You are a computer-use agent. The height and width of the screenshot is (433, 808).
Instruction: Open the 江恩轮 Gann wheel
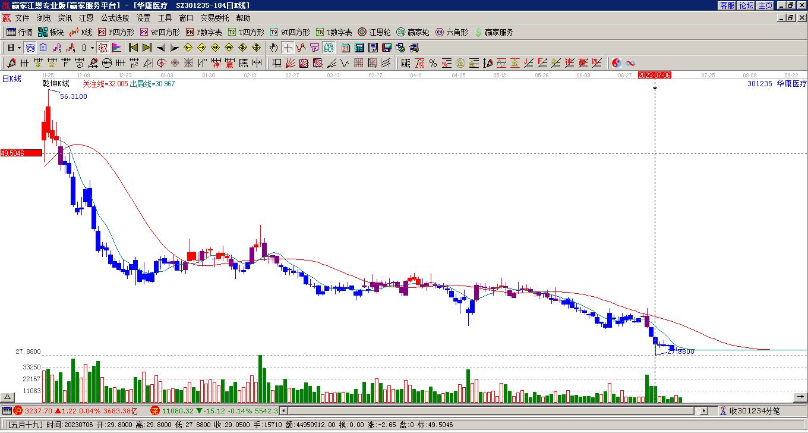(374, 32)
